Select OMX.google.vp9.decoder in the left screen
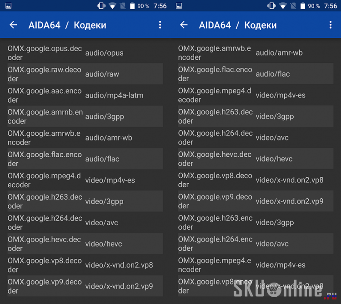The height and width of the screenshot is (304, 341). coord(85,286)
